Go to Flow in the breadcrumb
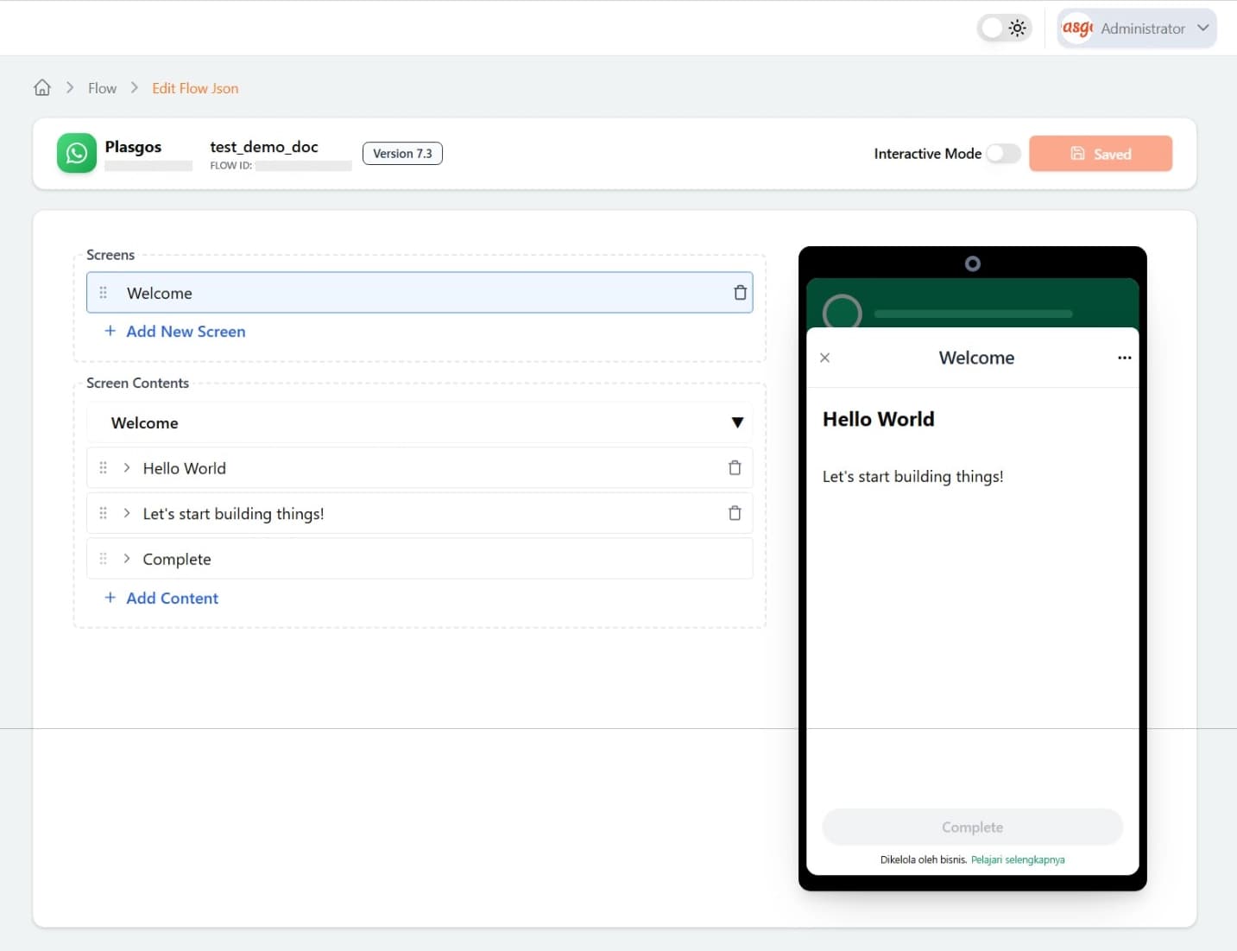 102,88
